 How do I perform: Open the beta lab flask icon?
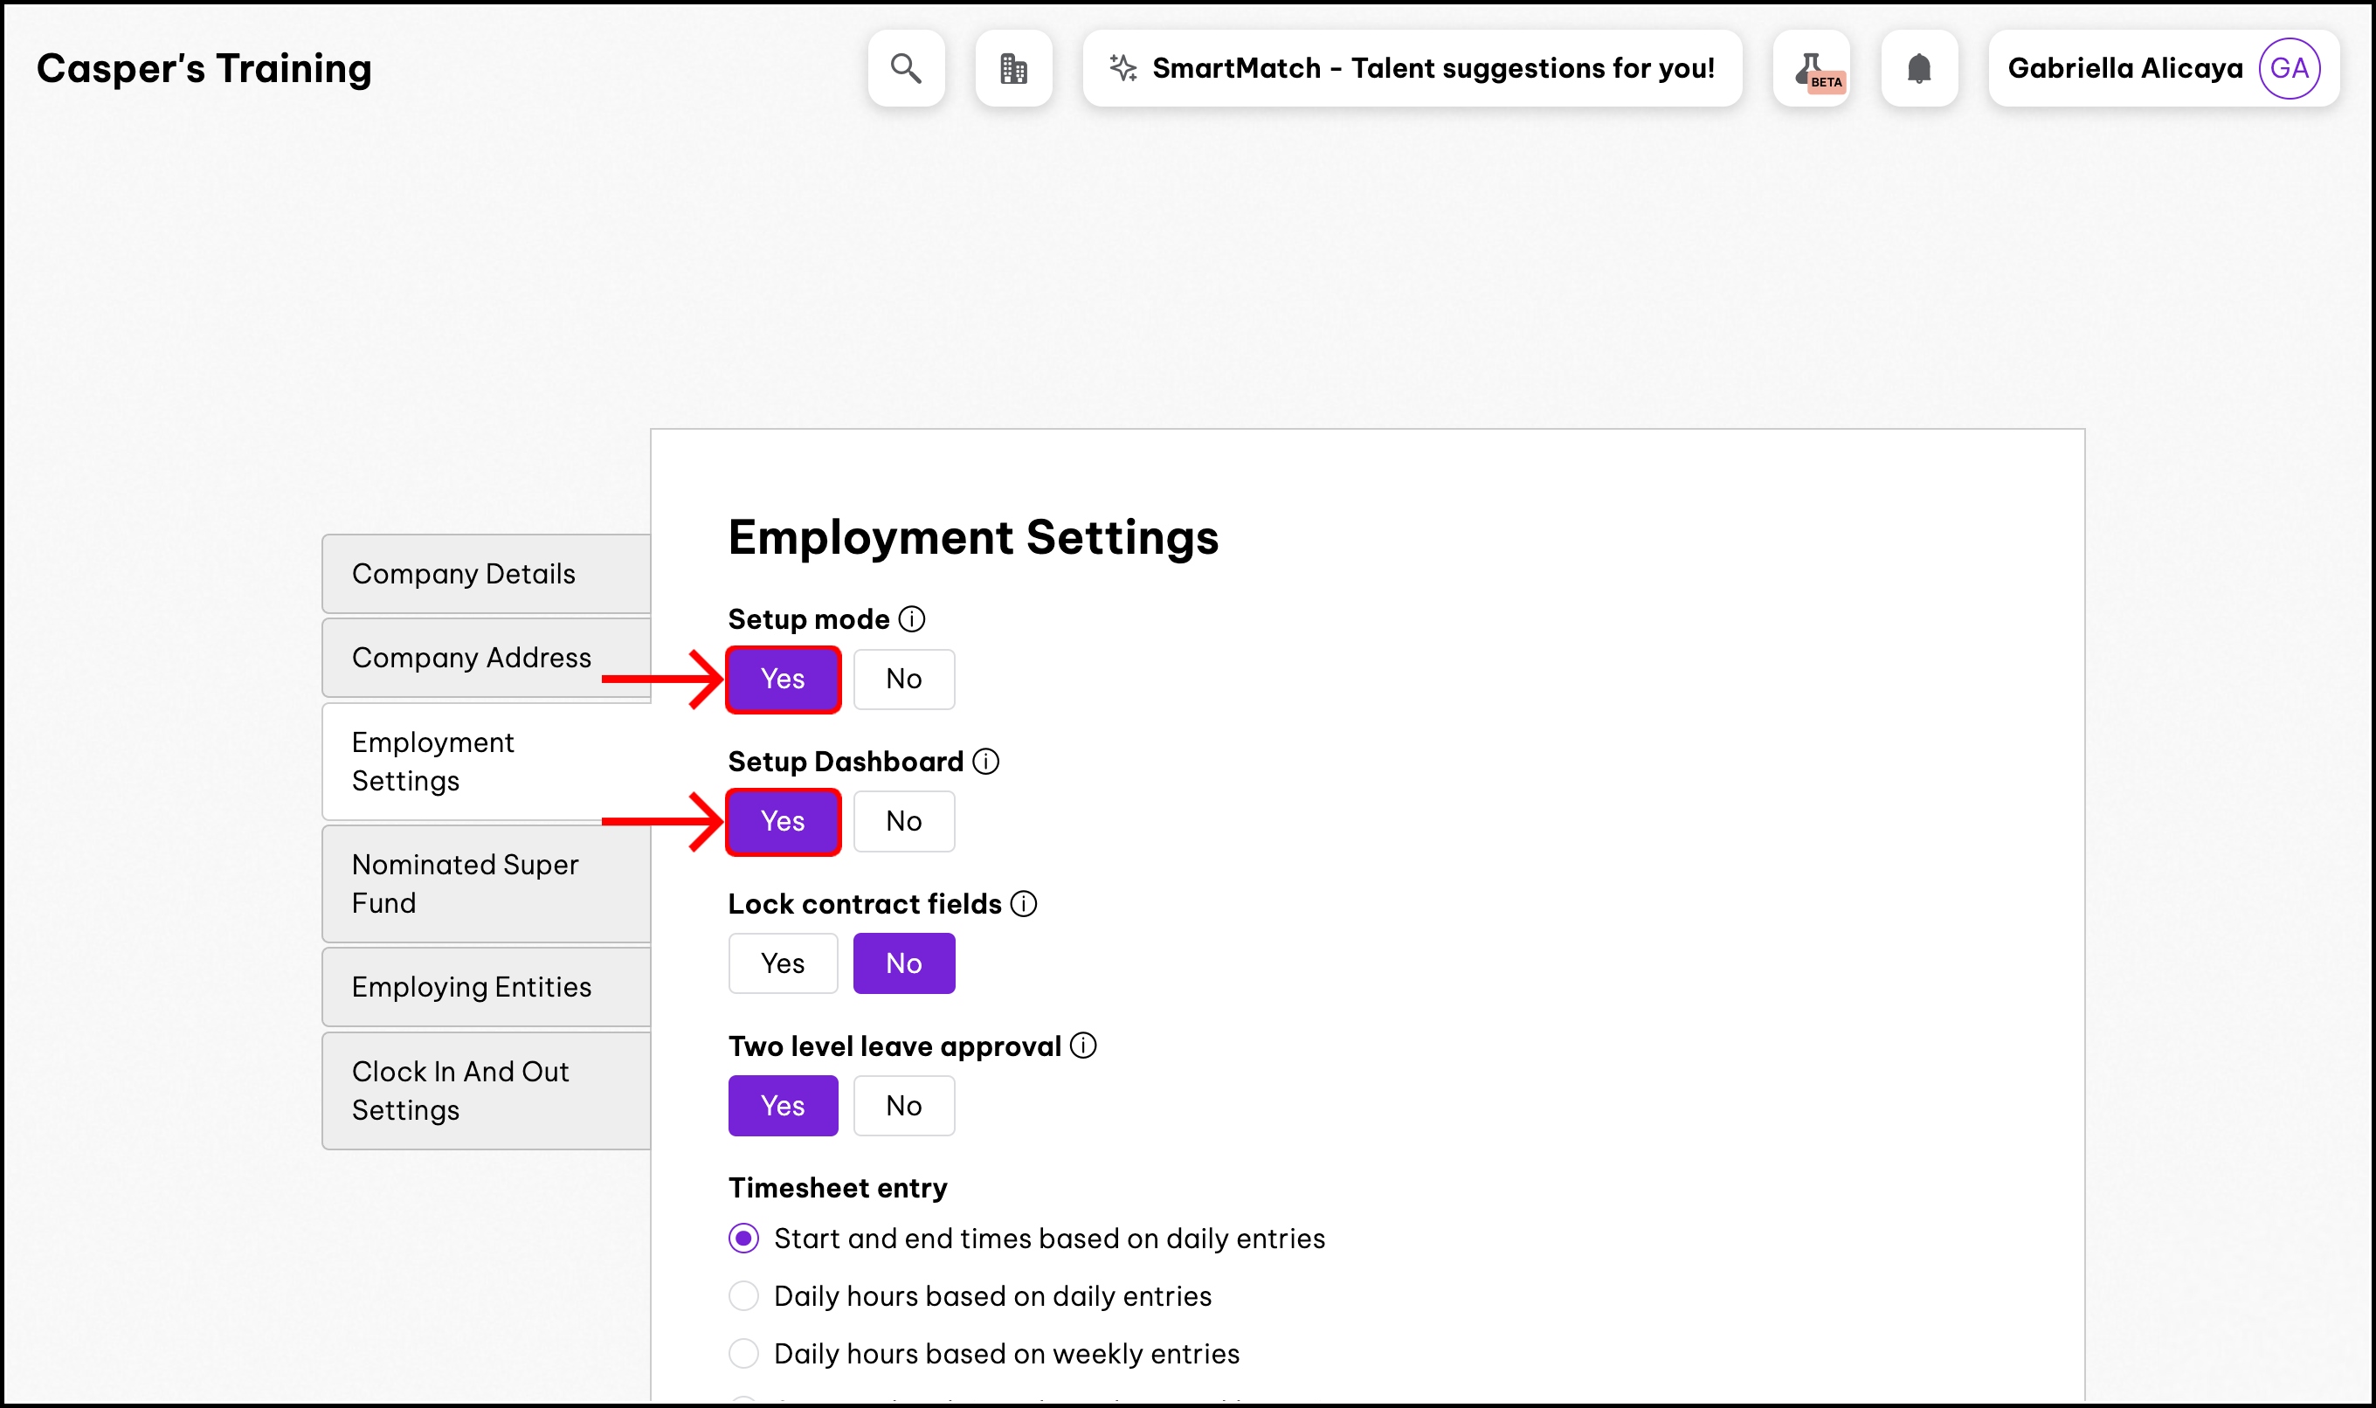(x=1811, y=68)
